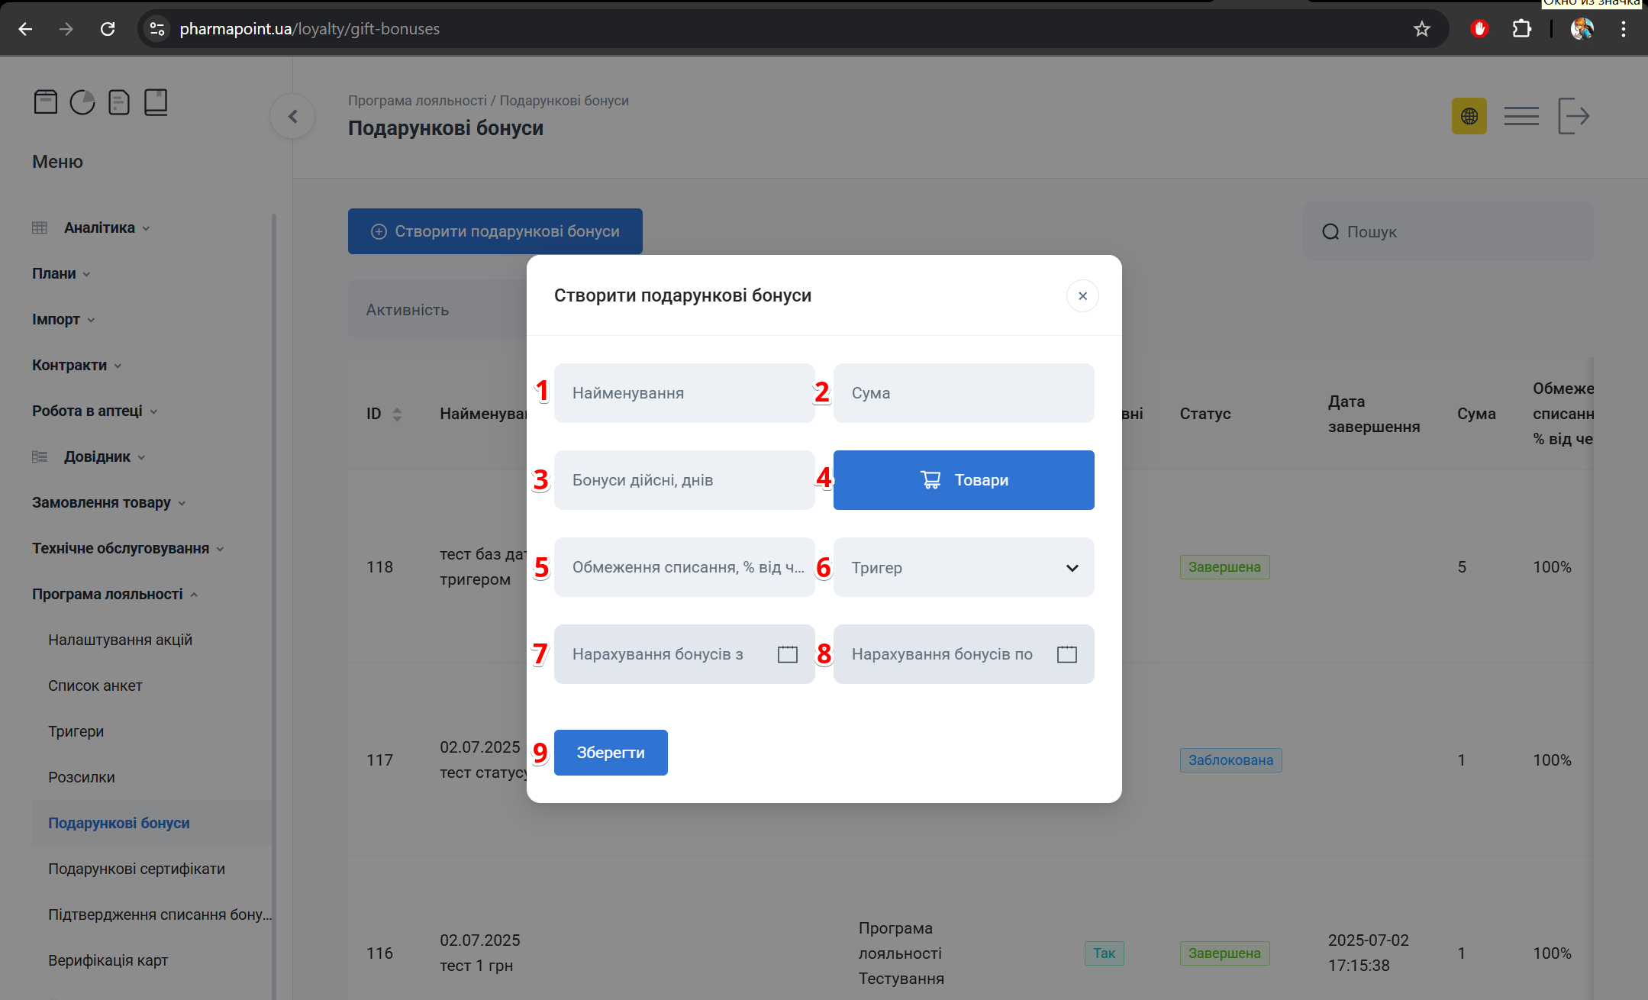Open Подарункові сертифікати menu item

[136, 869]
